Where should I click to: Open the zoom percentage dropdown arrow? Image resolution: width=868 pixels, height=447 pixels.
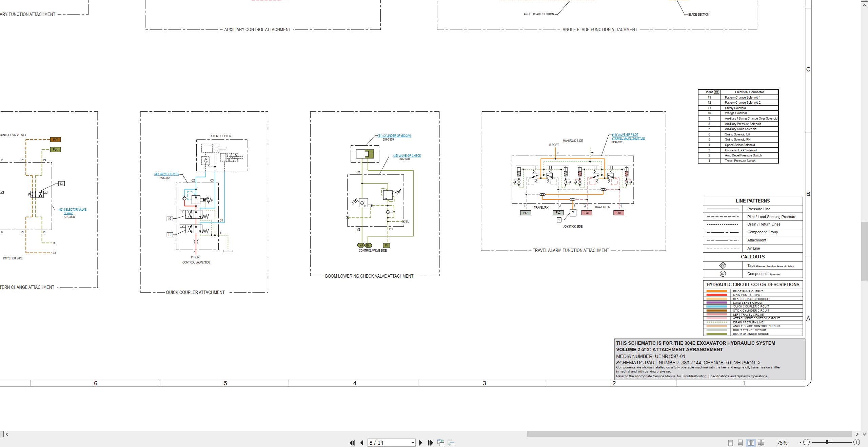(800, 443)
